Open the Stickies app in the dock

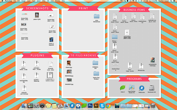click(48, 106)
